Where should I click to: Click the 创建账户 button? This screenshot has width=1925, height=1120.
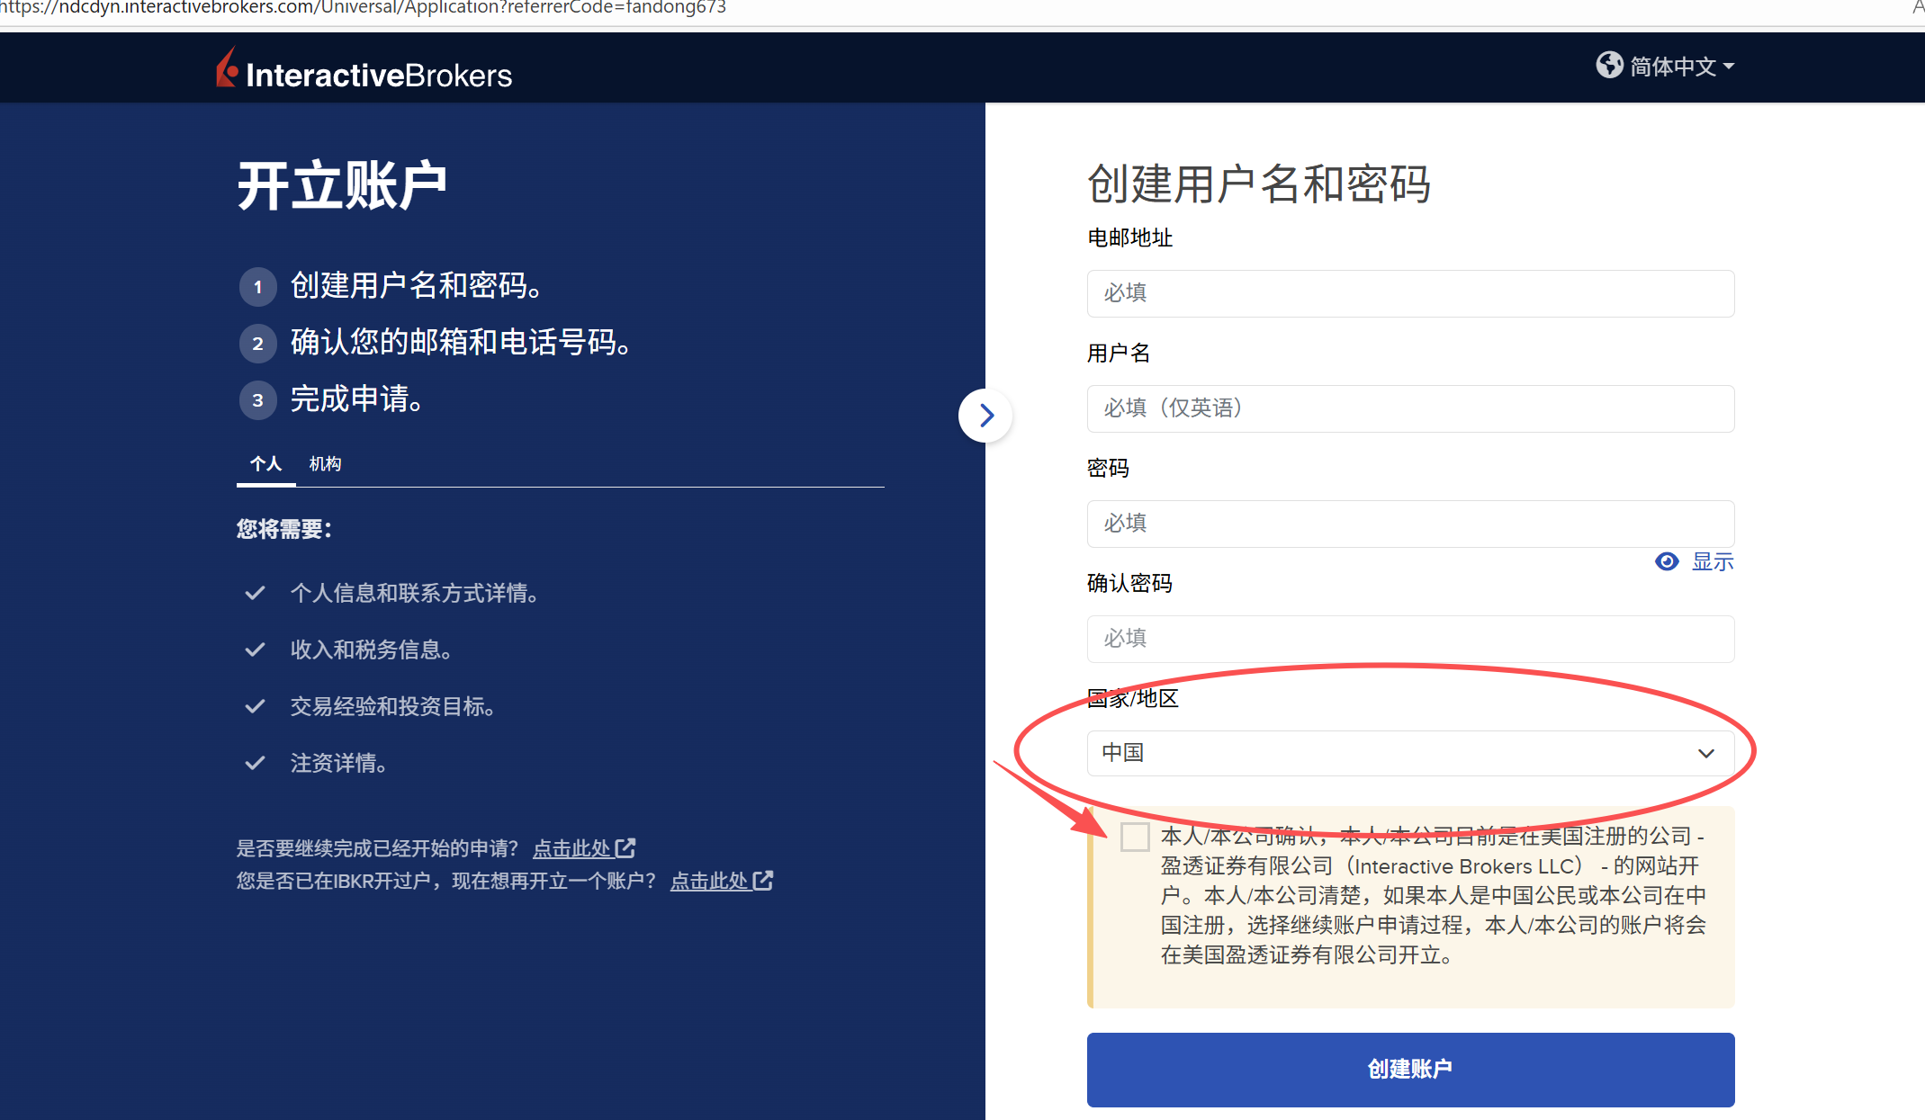(1409, 1070)
